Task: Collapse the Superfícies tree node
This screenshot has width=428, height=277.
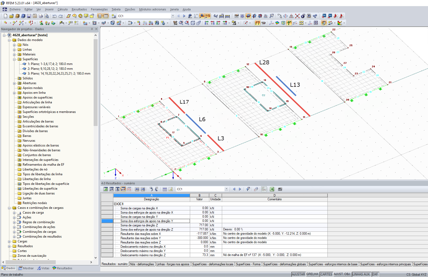Action: (x=14, y=59)
